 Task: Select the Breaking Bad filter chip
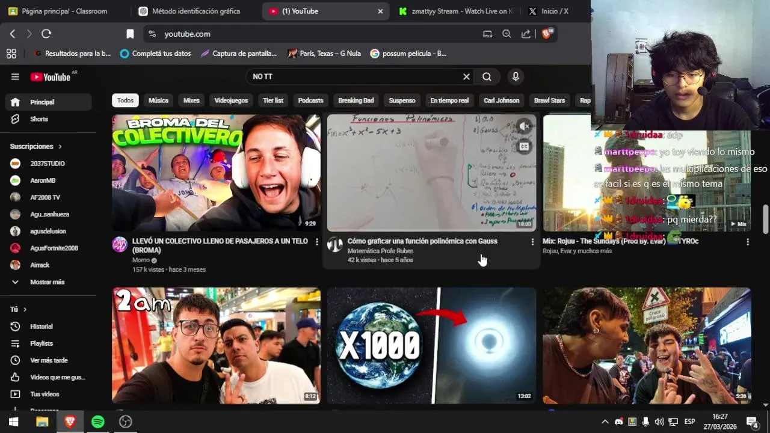(356, 100)
